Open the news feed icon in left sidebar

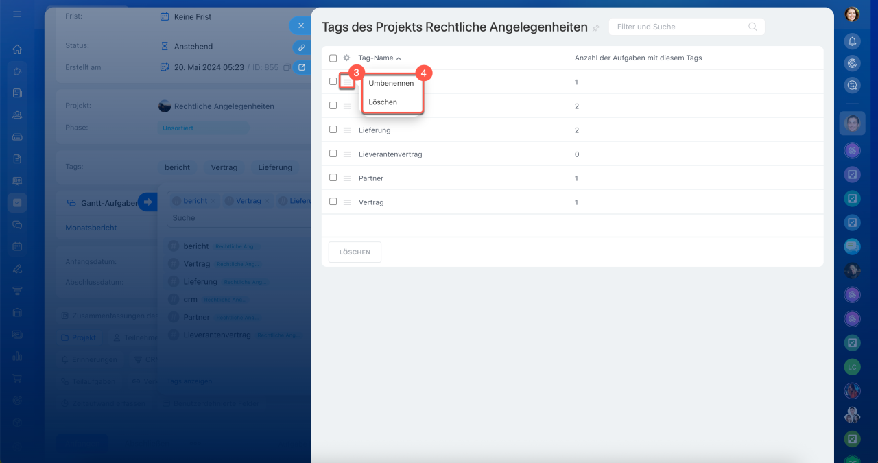pyautogui.click(x=17, y=93)
